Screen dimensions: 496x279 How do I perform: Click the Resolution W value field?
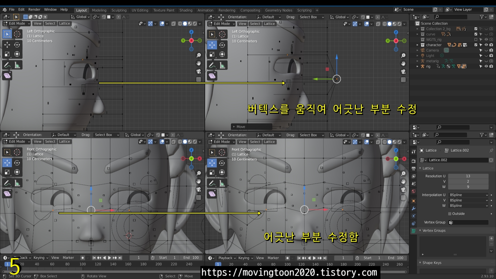468,187
